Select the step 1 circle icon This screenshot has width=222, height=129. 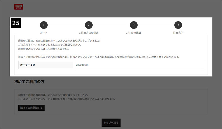coord(44,25)
